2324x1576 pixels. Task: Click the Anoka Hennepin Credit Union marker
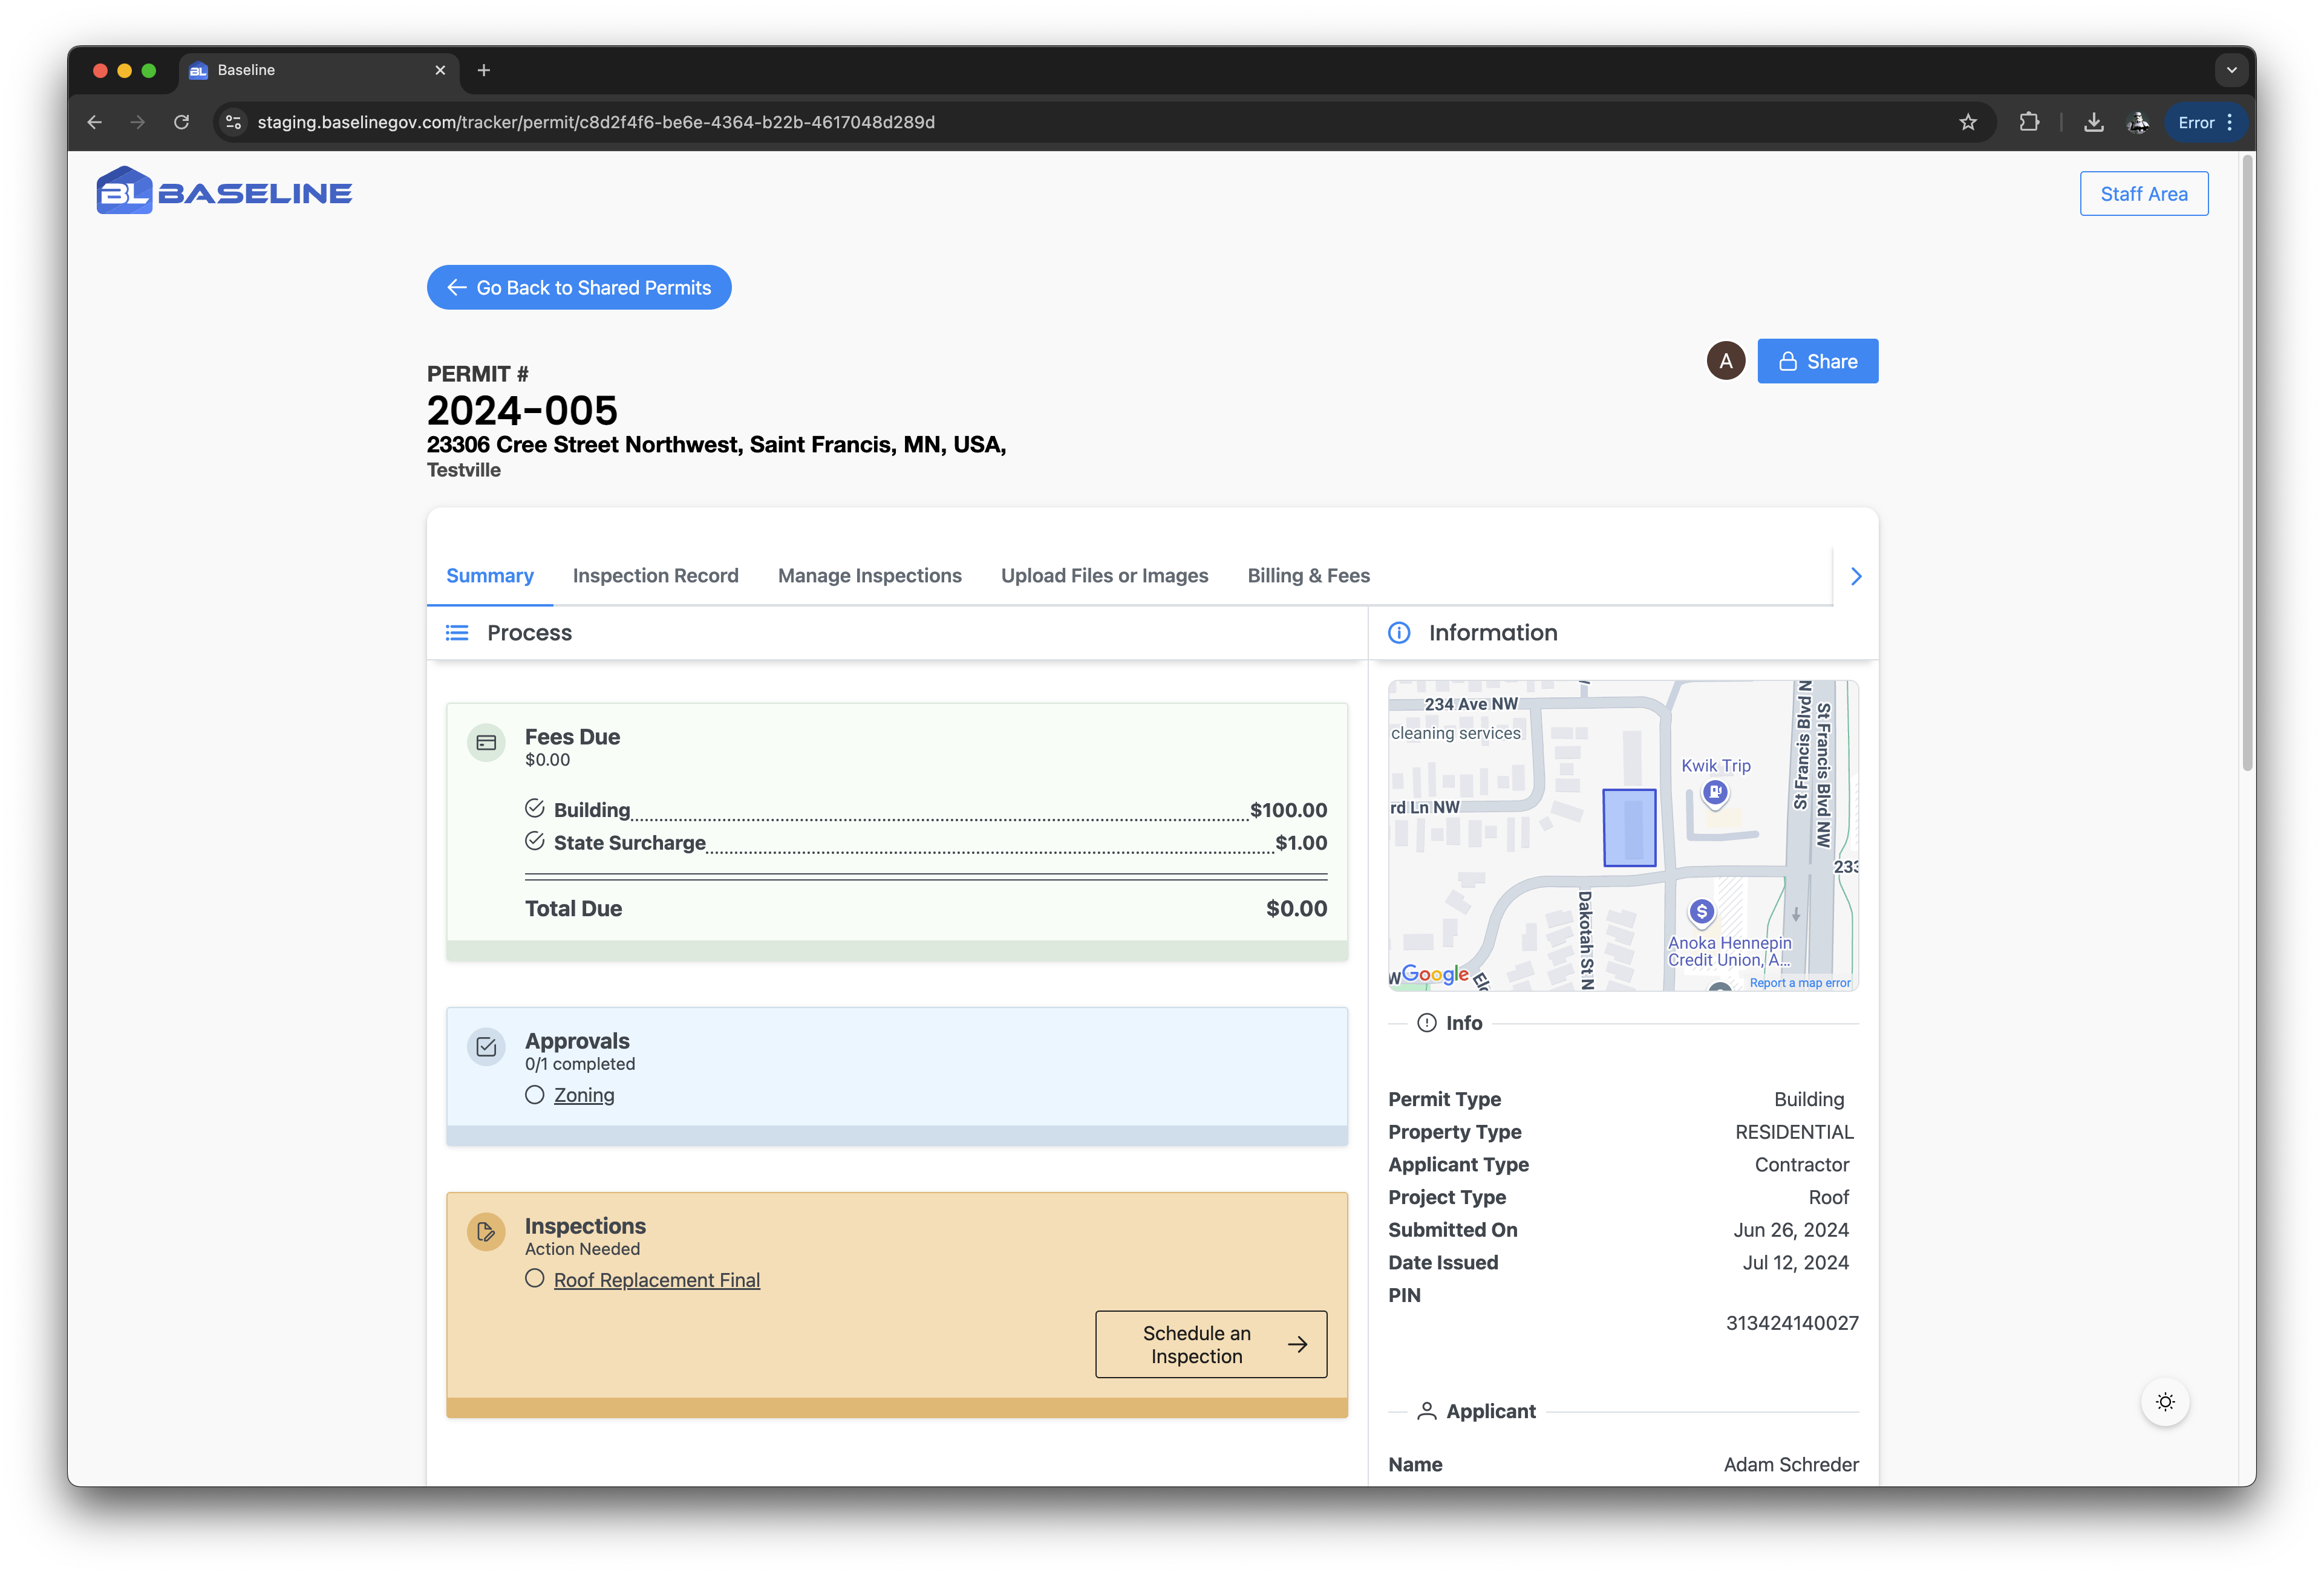click(1701, 912)
